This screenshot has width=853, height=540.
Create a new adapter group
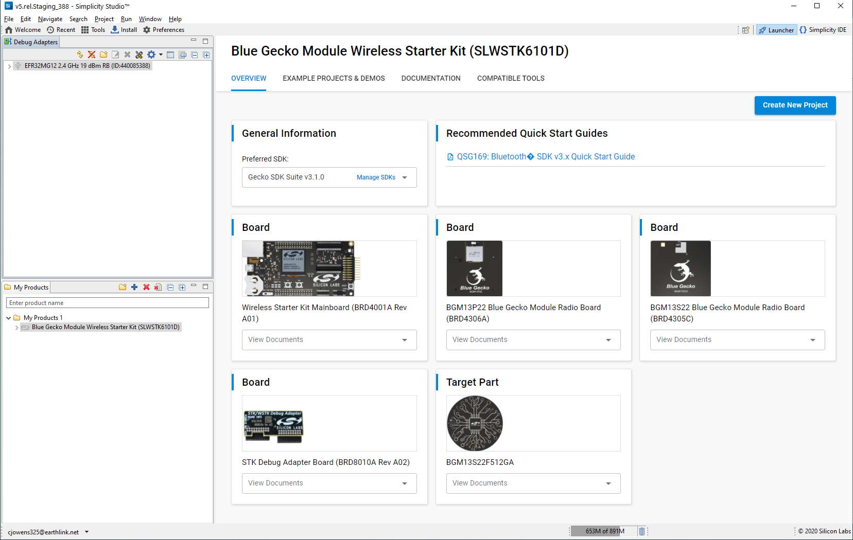[103, 55]
